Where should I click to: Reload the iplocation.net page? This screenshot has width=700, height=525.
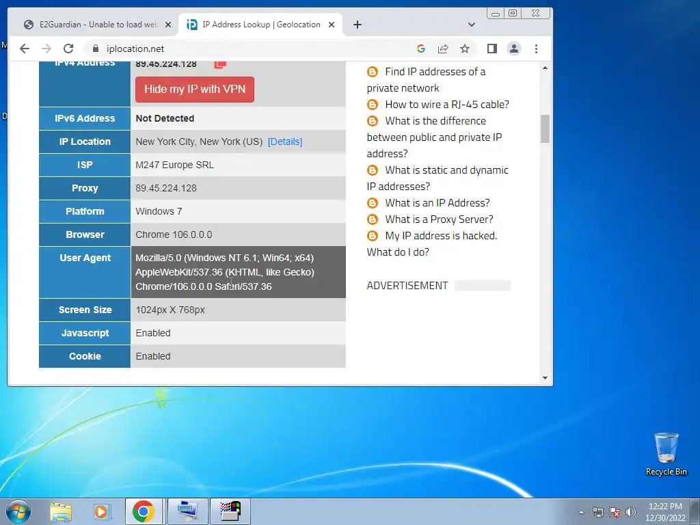click(68, 49)
